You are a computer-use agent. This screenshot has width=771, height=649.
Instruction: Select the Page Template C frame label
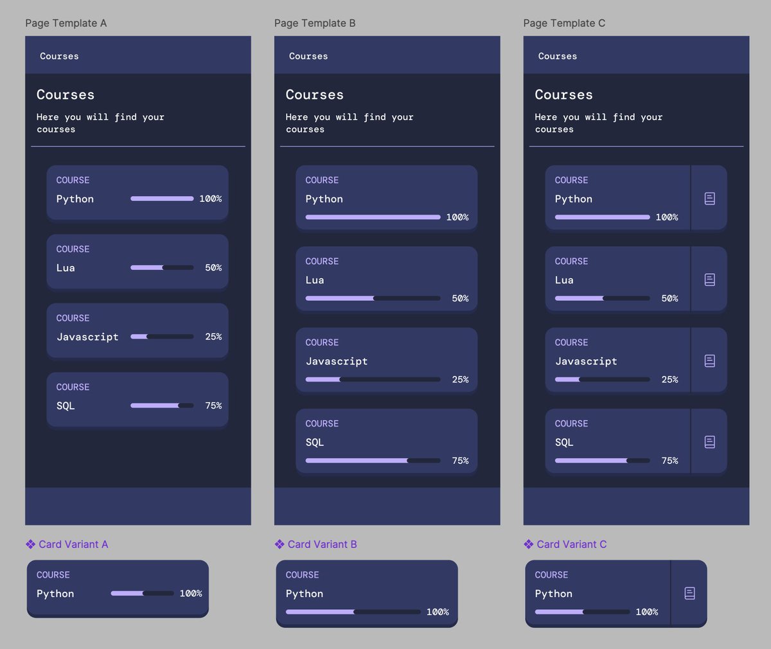564,23
